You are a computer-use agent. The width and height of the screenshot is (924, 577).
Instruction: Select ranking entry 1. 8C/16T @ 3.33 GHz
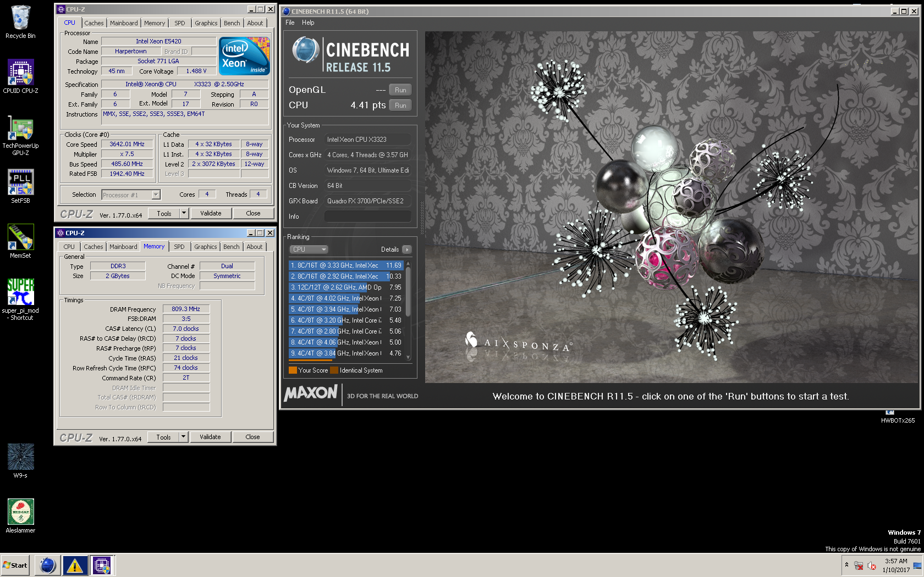tap(346, 265)
